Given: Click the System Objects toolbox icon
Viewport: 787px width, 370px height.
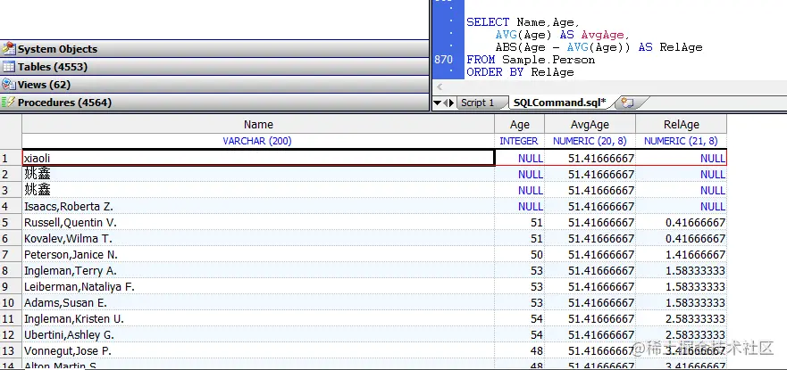Looking at the screenshot, I should click(9, 49).
